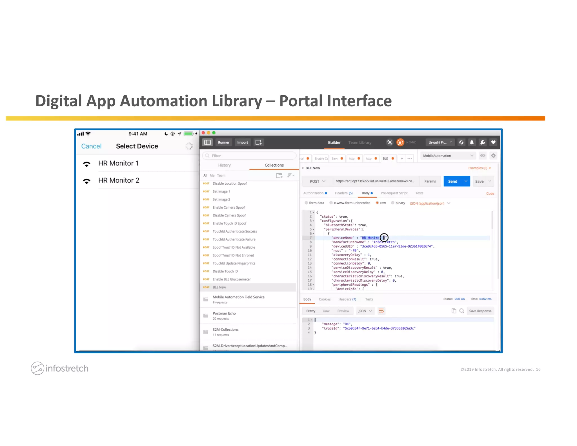Open Pre-request Script tab
577x446 pixels.
[394, 193]
